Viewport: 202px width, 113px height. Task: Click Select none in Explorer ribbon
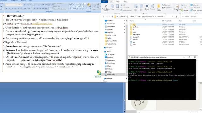pos(195,8)
